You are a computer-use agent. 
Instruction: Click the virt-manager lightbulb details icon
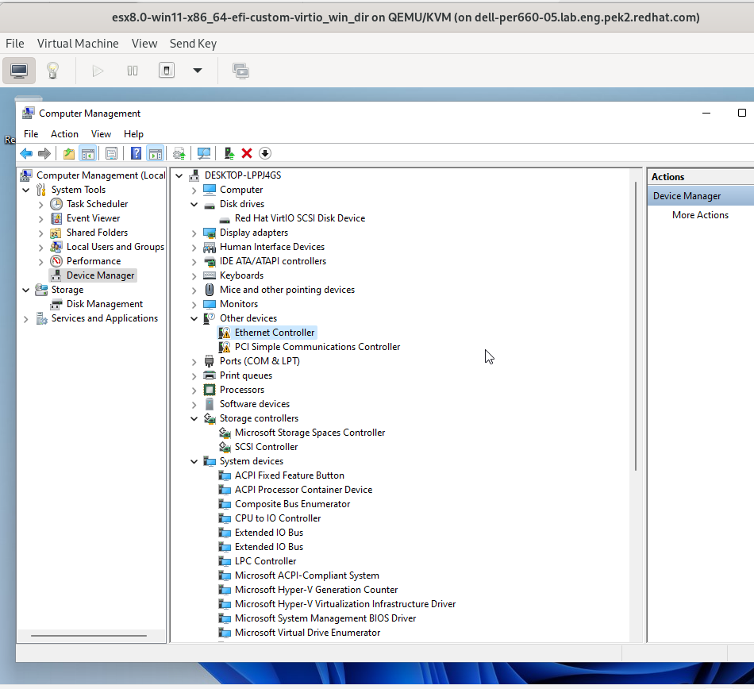coord(52,71)
